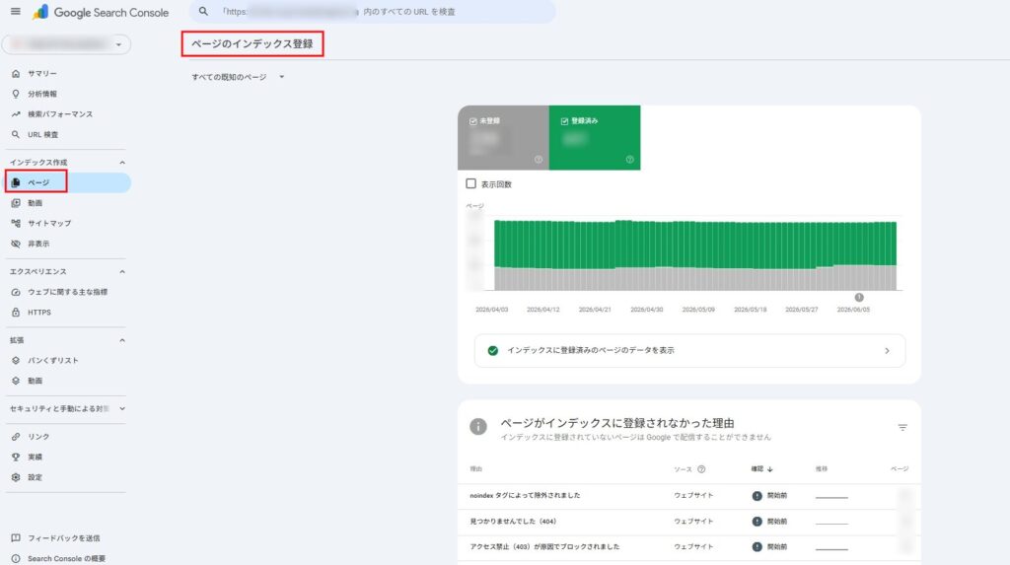Image resolution: width=1010 pixels, height=565 pixels.
Task: Open リンク in the sidebar
Action: [x=38, y=437]
